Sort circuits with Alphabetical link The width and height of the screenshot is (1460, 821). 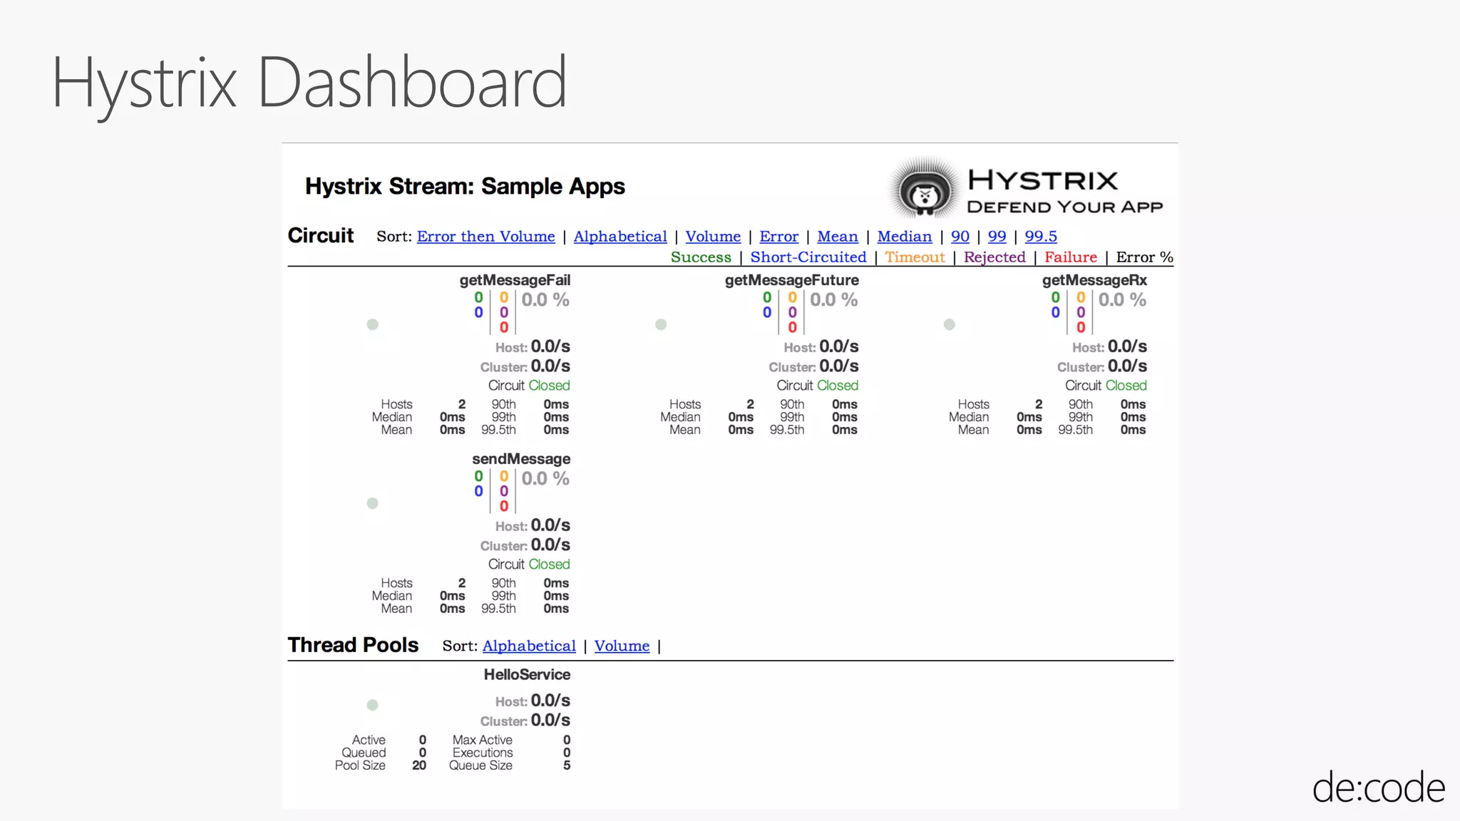click(x=620, y=237)
